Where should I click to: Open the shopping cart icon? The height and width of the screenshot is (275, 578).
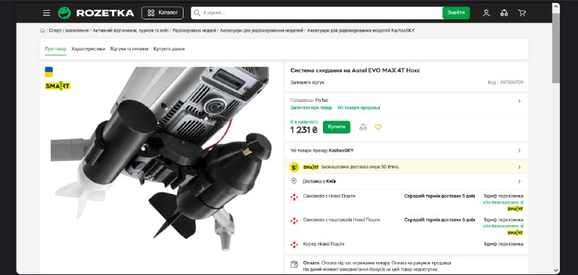point(522,13)
